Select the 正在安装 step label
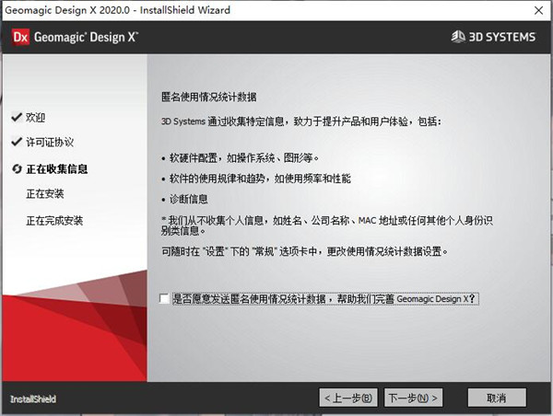Image resolution: width=553 pixels, height=416 pixels. click(x=45, y=193)
